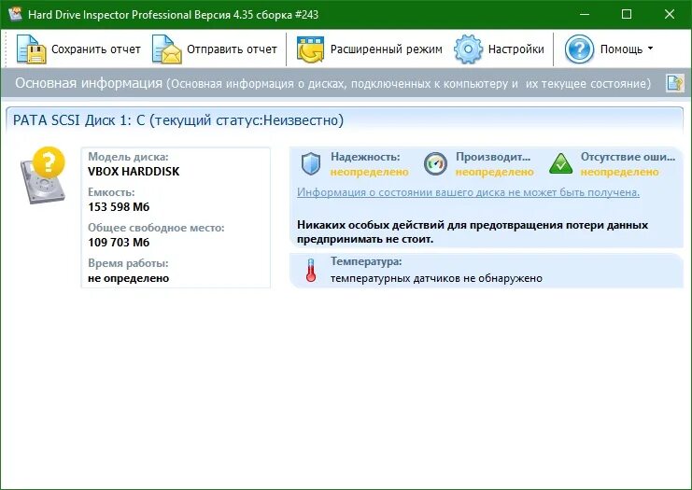Click the green error absence checkmark icon

coord(560,163)
